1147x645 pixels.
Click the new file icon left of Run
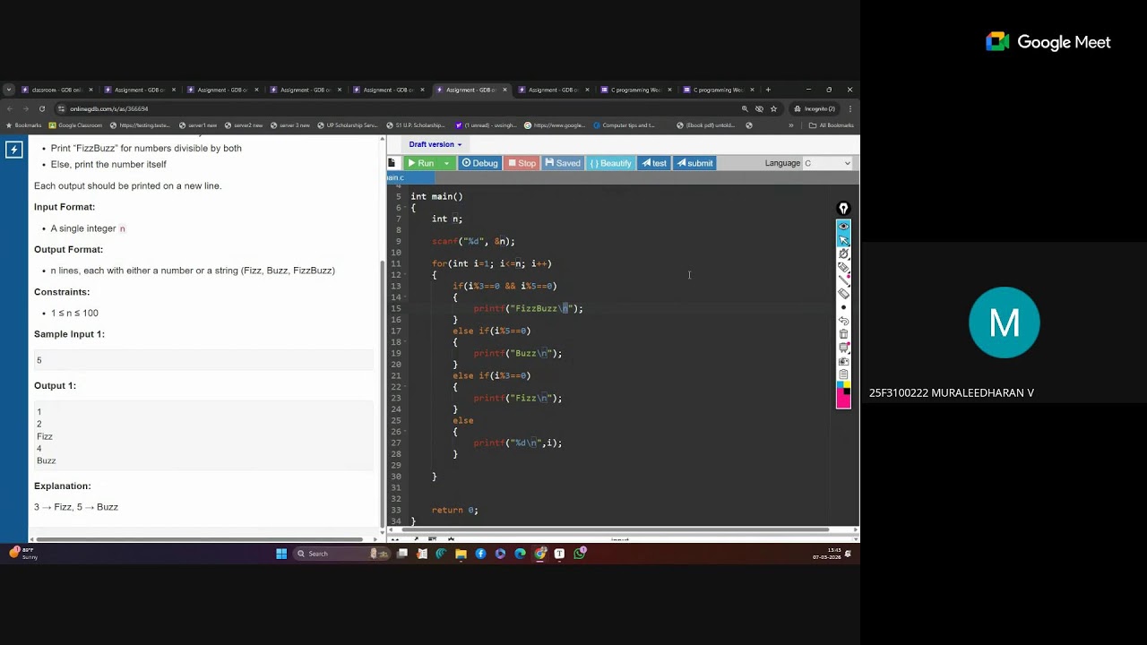tap(392, 163)
